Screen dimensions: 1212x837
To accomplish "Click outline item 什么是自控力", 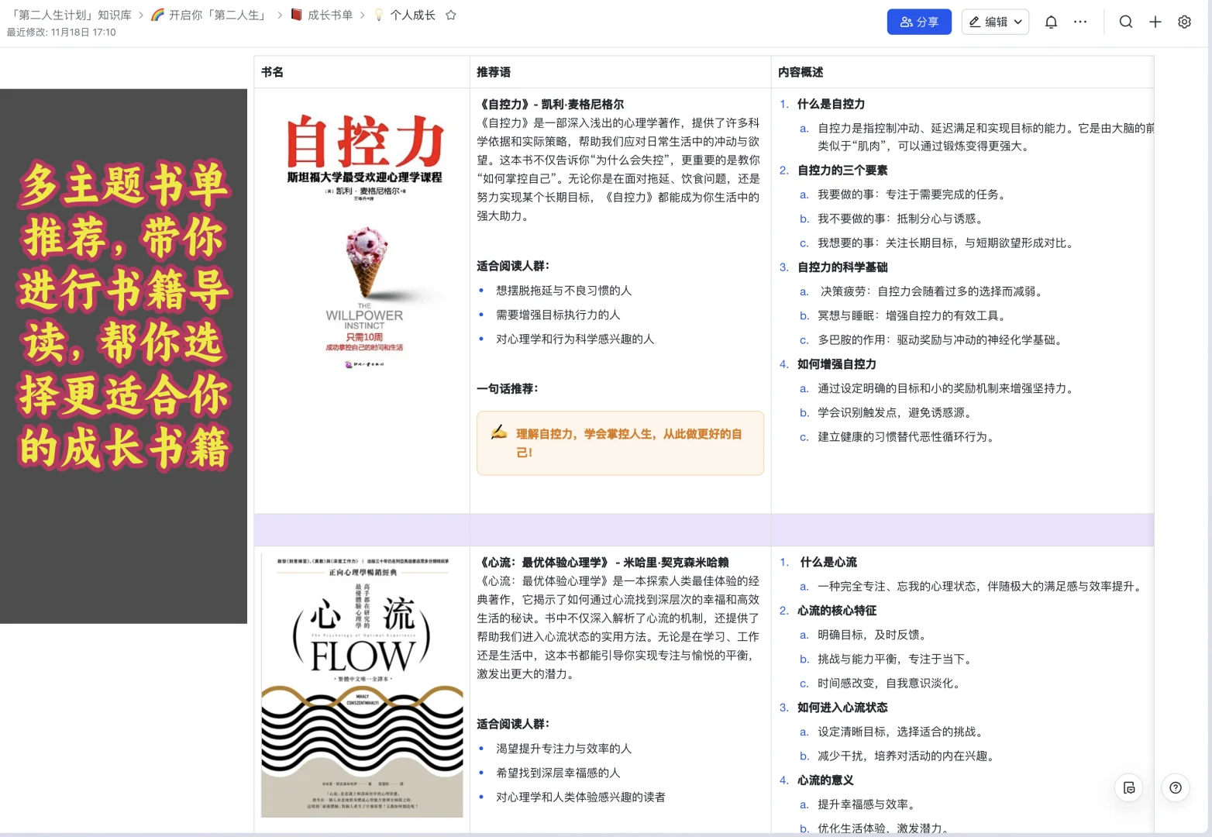I will click(x=831, y=104).
